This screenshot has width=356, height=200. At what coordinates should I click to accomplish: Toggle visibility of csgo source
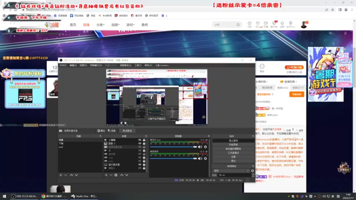coord(140,157)
